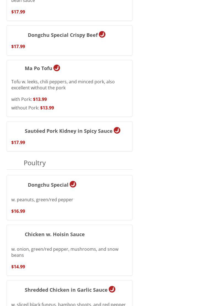Click the $14.99 price for Hoisin Chicken

coord(18,267)
